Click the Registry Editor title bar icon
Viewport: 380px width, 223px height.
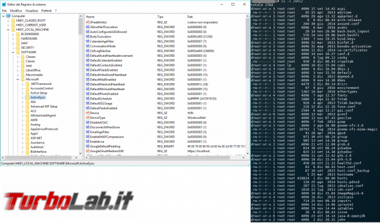pos(4,4)
